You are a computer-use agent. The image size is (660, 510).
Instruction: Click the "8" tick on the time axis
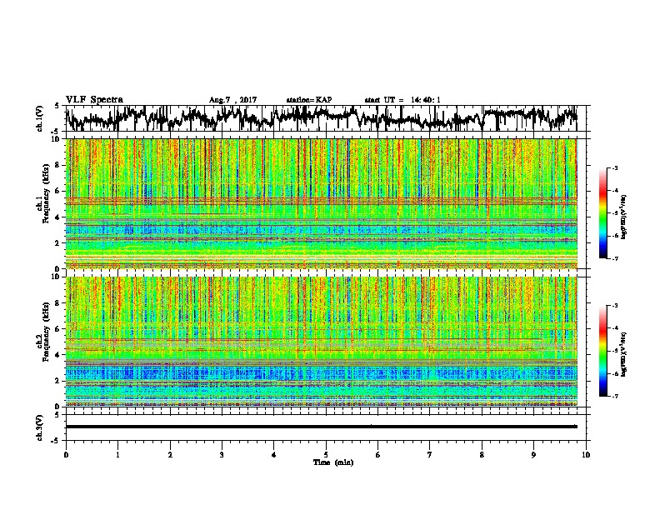[482, 455]
